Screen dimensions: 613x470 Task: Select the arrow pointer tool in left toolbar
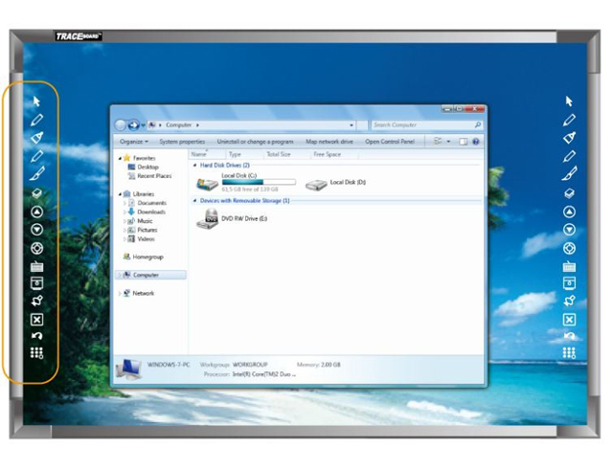(37, 101)
